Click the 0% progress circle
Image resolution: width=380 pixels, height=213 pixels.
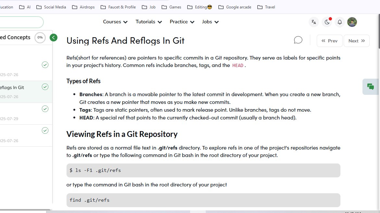pyautogui.click(x=40, y=38)
